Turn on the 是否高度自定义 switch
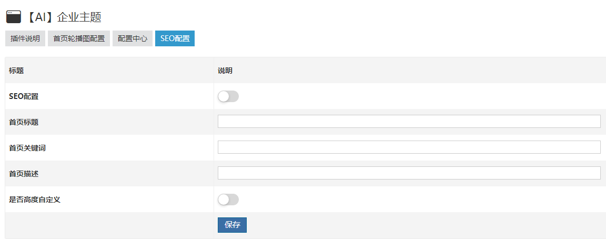The height and width of the screenshot is (239, 606). (x=228, y=200)
